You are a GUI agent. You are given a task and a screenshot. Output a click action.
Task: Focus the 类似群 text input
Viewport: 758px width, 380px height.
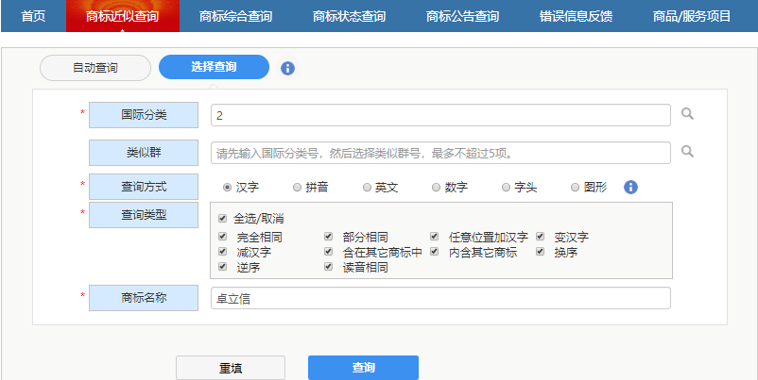pos(440,153)
